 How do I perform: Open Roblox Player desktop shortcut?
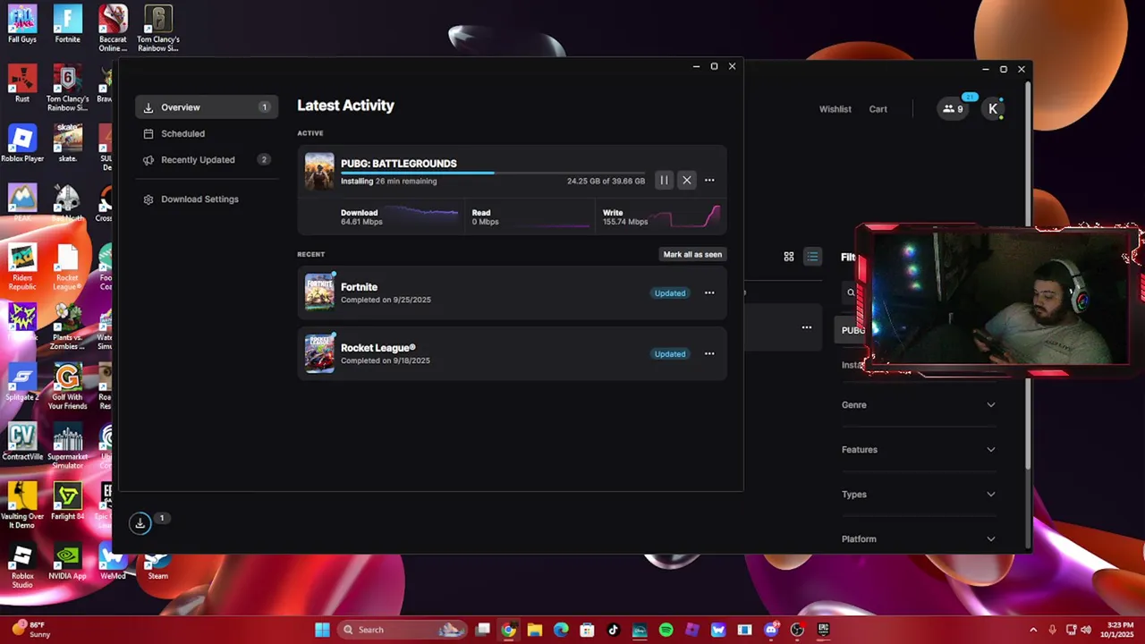(22, 143)
